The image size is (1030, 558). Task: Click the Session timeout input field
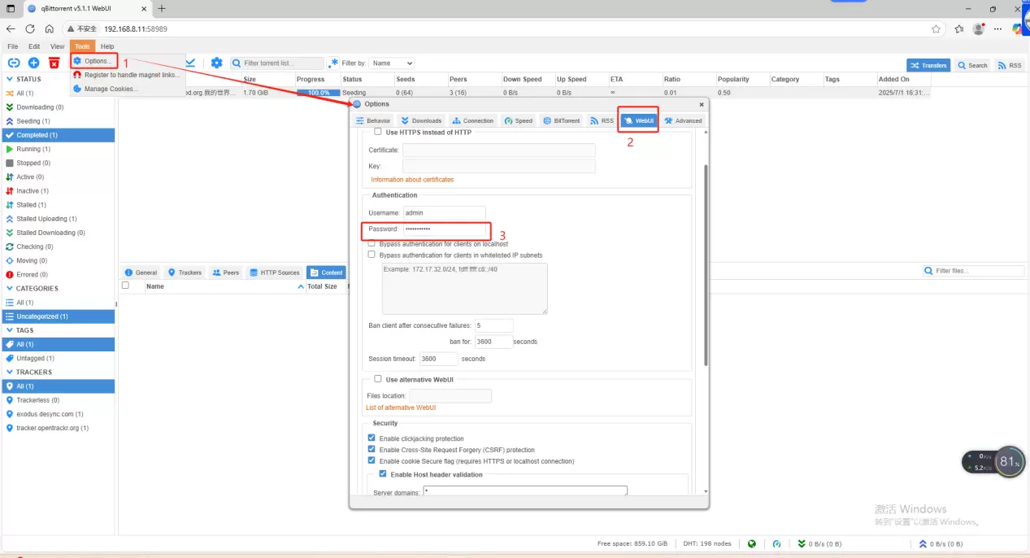pos(438,359)
